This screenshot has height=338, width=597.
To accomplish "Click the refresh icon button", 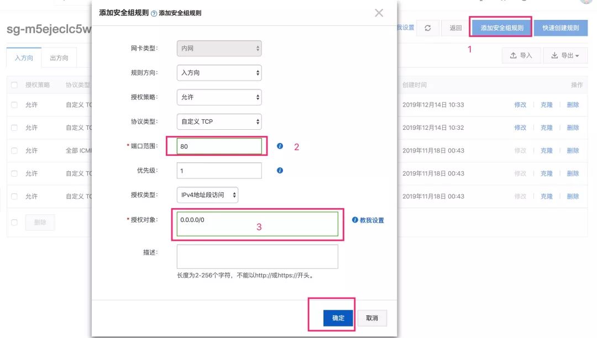I will pyautogui.click(x=427, y=28).
